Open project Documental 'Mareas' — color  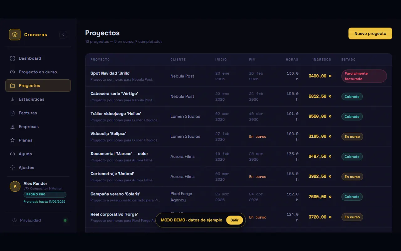coord(119,154)
